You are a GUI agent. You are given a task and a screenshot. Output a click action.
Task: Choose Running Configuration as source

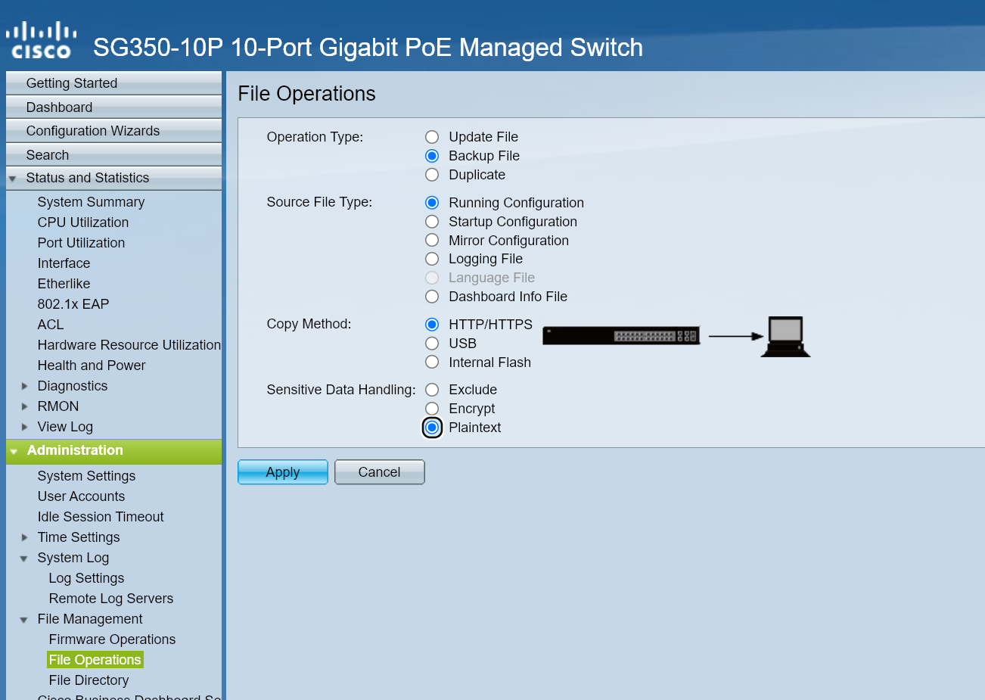point(432,203)
